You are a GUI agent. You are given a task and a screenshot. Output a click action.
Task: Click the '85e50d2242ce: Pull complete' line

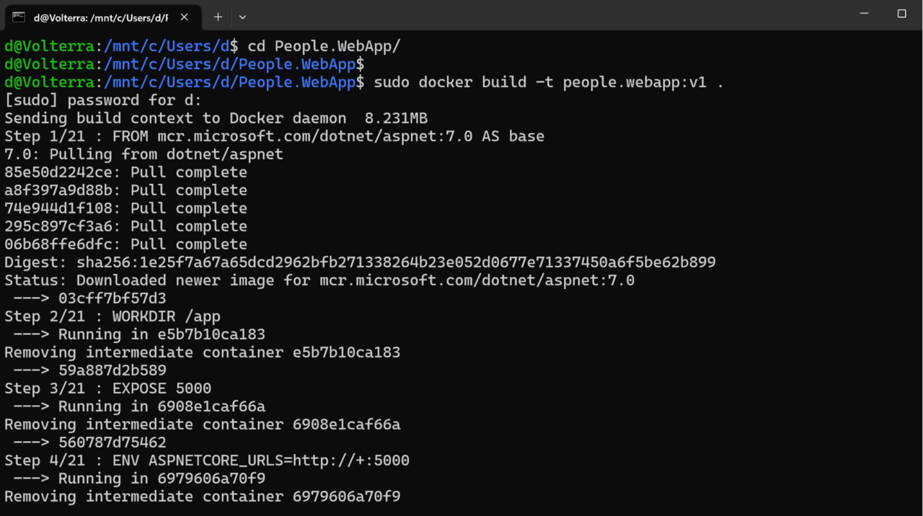(125, 172)
